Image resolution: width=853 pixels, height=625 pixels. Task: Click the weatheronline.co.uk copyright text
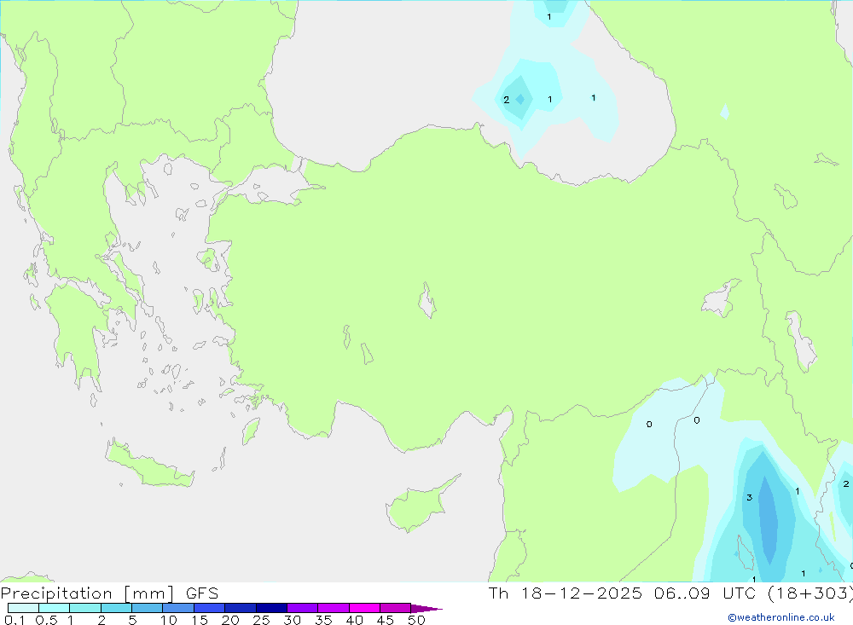coord(781,617)
